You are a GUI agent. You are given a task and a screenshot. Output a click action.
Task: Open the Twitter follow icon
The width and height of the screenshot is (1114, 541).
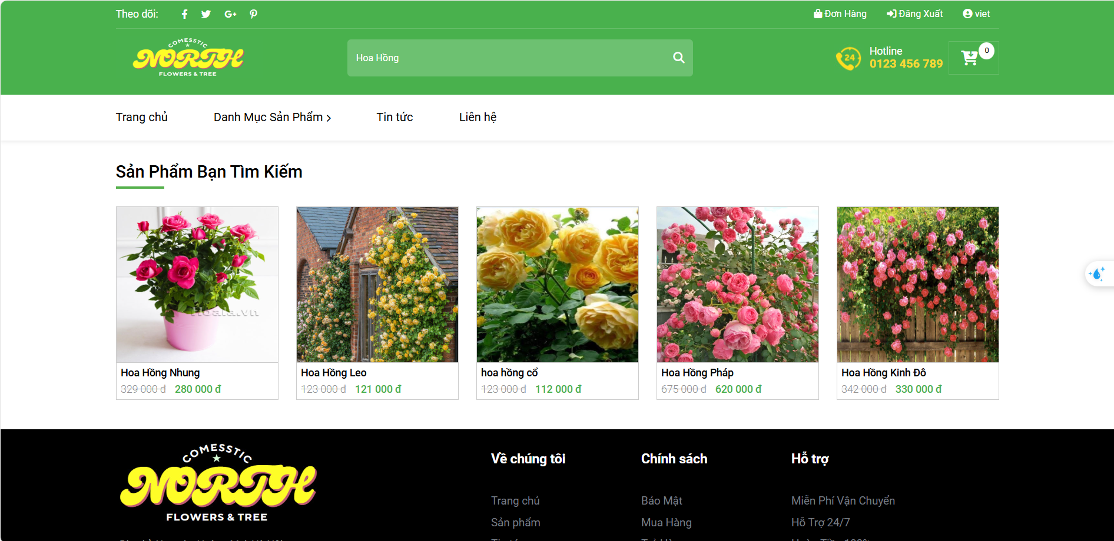[206, 14]
